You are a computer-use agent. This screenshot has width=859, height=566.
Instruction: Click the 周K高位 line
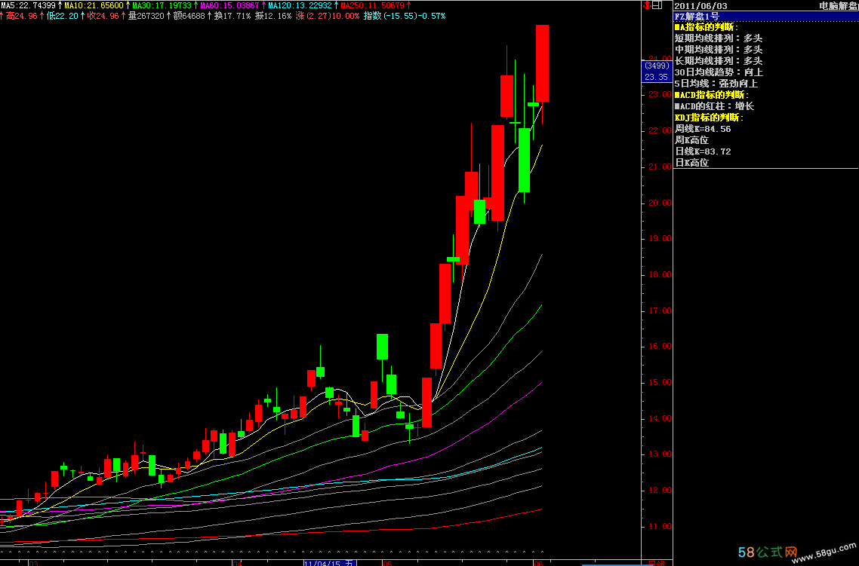pos(691,140)
